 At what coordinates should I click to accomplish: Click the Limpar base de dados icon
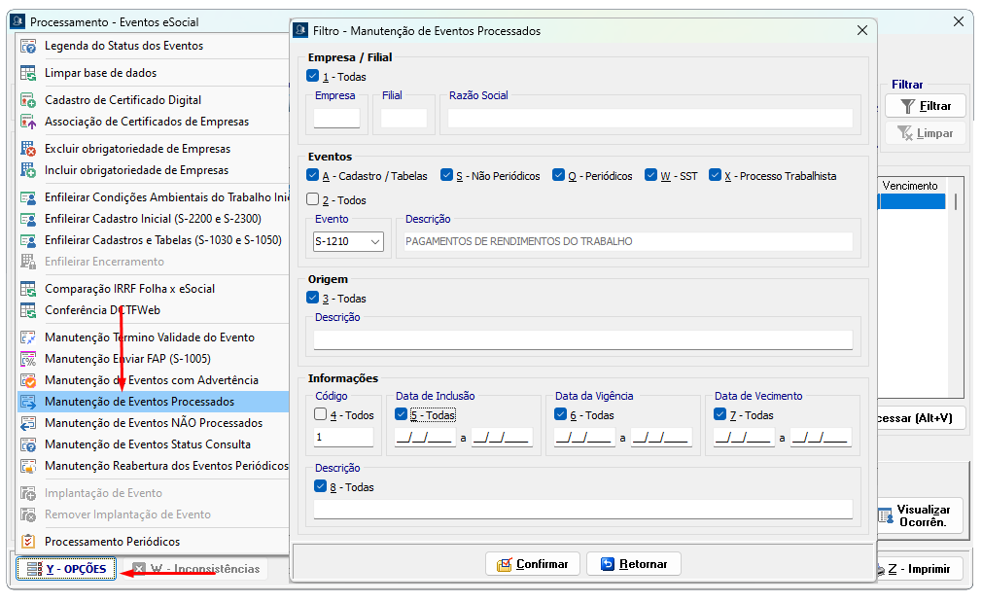[28, 73]
